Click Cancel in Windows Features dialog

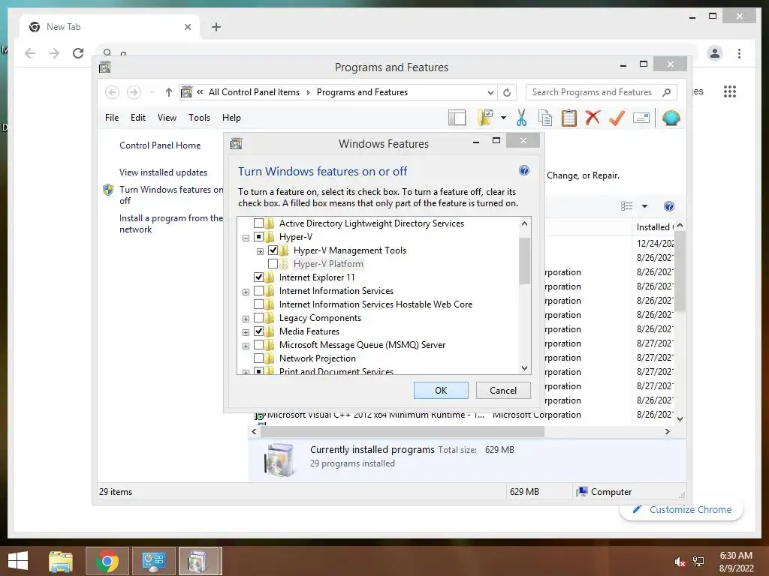pyautogui.click(x=503, y=390)
